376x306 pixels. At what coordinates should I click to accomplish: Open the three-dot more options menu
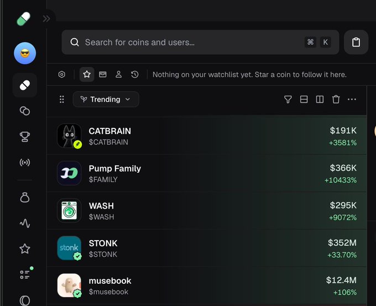(352, 99)
